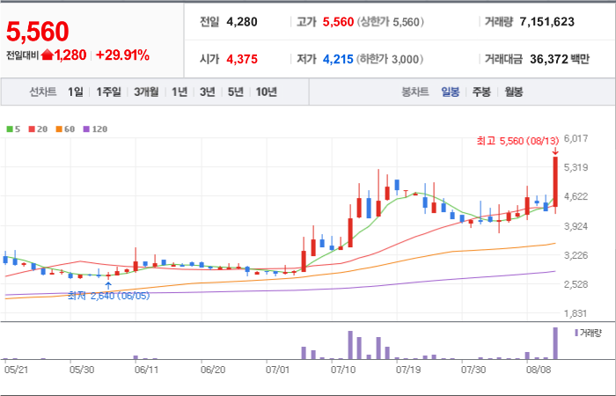Switch to the 10년 chart period
The height and width of the screenshot is (396, 616).
coord(267,92)
